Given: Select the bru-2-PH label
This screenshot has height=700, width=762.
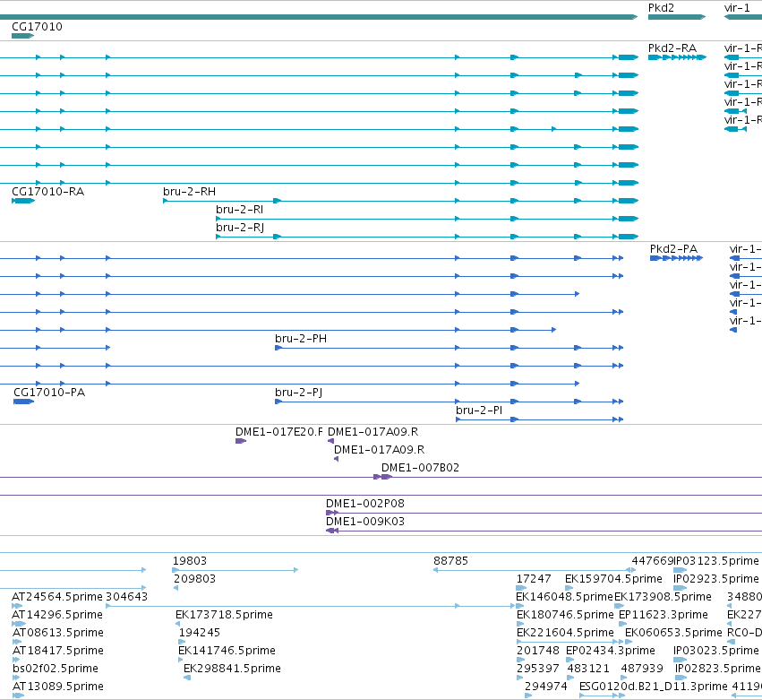Looking at the screenshot, I should pos(301,339).
